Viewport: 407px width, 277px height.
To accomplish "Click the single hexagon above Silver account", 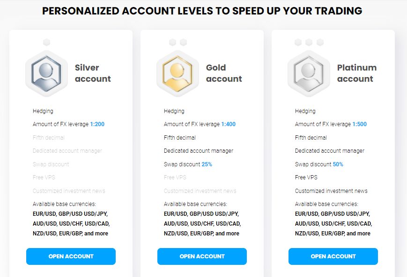I will click(x=47, y=43).
